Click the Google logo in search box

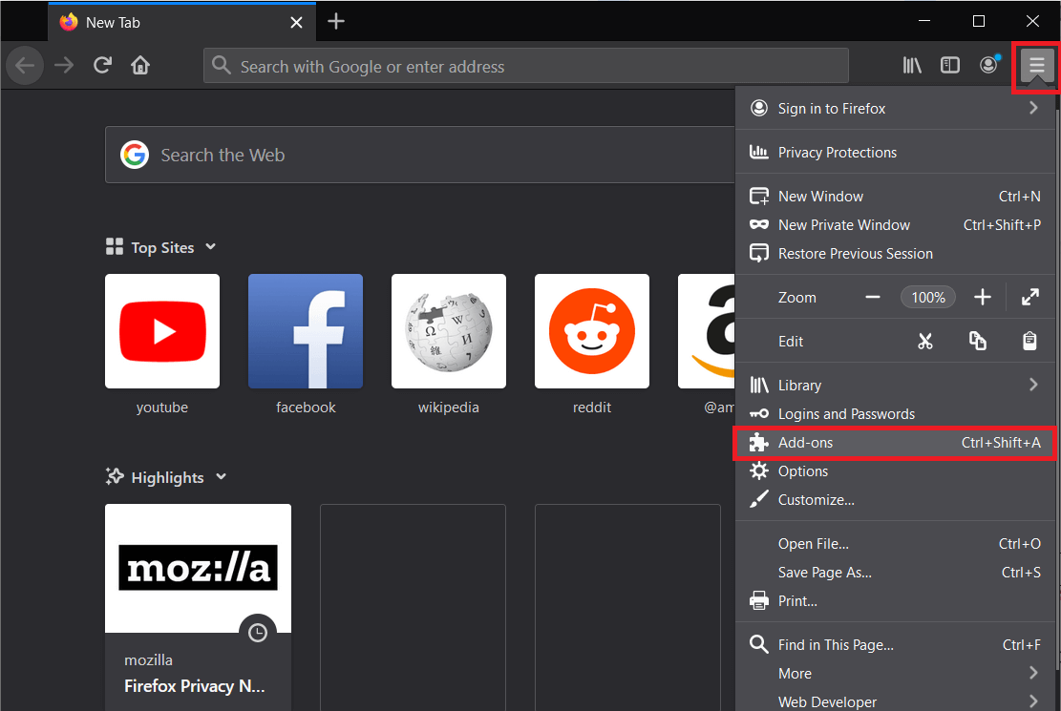(135, 155)
